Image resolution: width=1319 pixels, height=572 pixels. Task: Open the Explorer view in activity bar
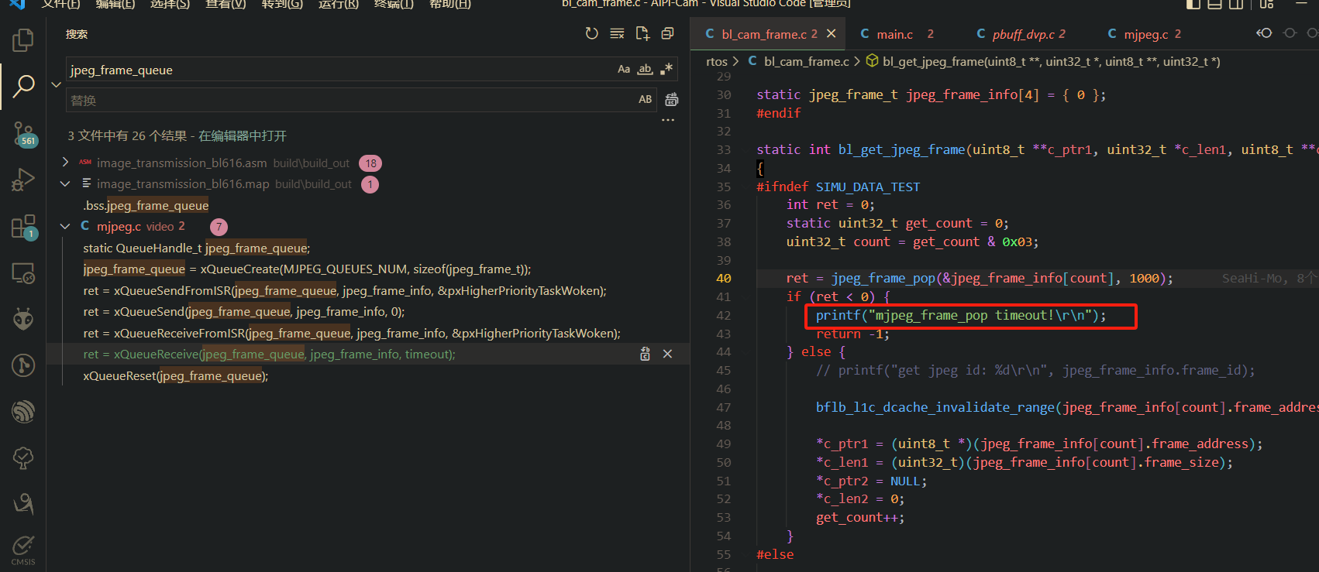pyautogui.click(x=23, y=39)
